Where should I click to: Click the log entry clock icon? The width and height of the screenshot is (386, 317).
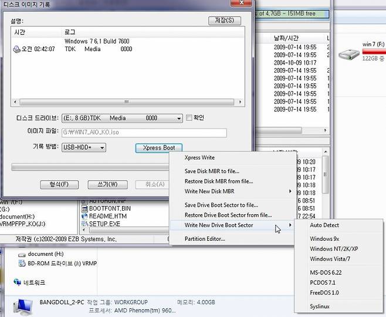click(16, 49)
